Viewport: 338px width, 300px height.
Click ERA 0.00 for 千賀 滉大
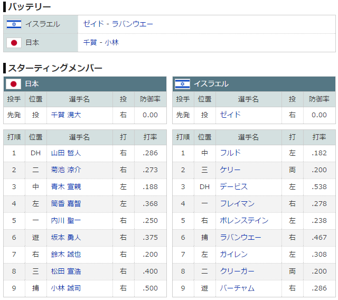[x=150, y=115]
